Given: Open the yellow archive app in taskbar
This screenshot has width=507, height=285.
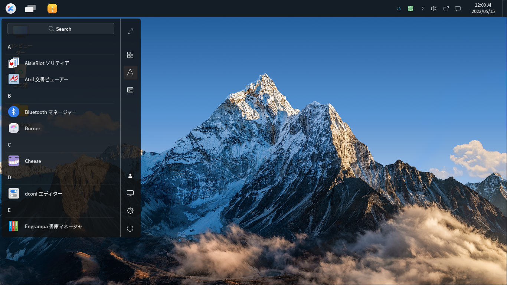Looking at the screenshot, I should 52,8.
